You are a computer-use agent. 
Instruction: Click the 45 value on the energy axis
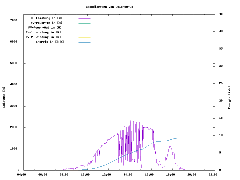pos(221,14)
